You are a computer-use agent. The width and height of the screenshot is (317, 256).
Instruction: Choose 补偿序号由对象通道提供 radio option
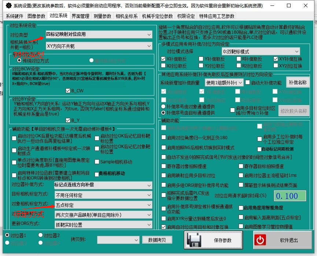[x=163, y=107]
